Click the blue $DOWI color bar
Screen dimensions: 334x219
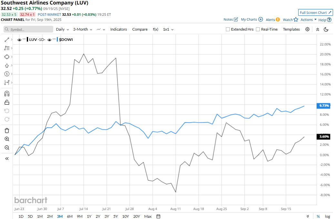(x=57, y=40)
